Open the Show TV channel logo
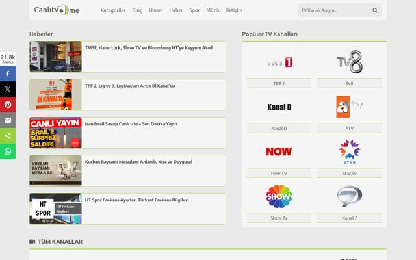416x260 pixels. tap(279, 196)
